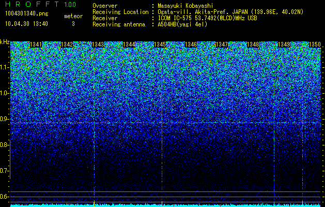Click the 1345 time marker
Screen dimensions: 325x207
pyautogui.click(x=160, y=45)
